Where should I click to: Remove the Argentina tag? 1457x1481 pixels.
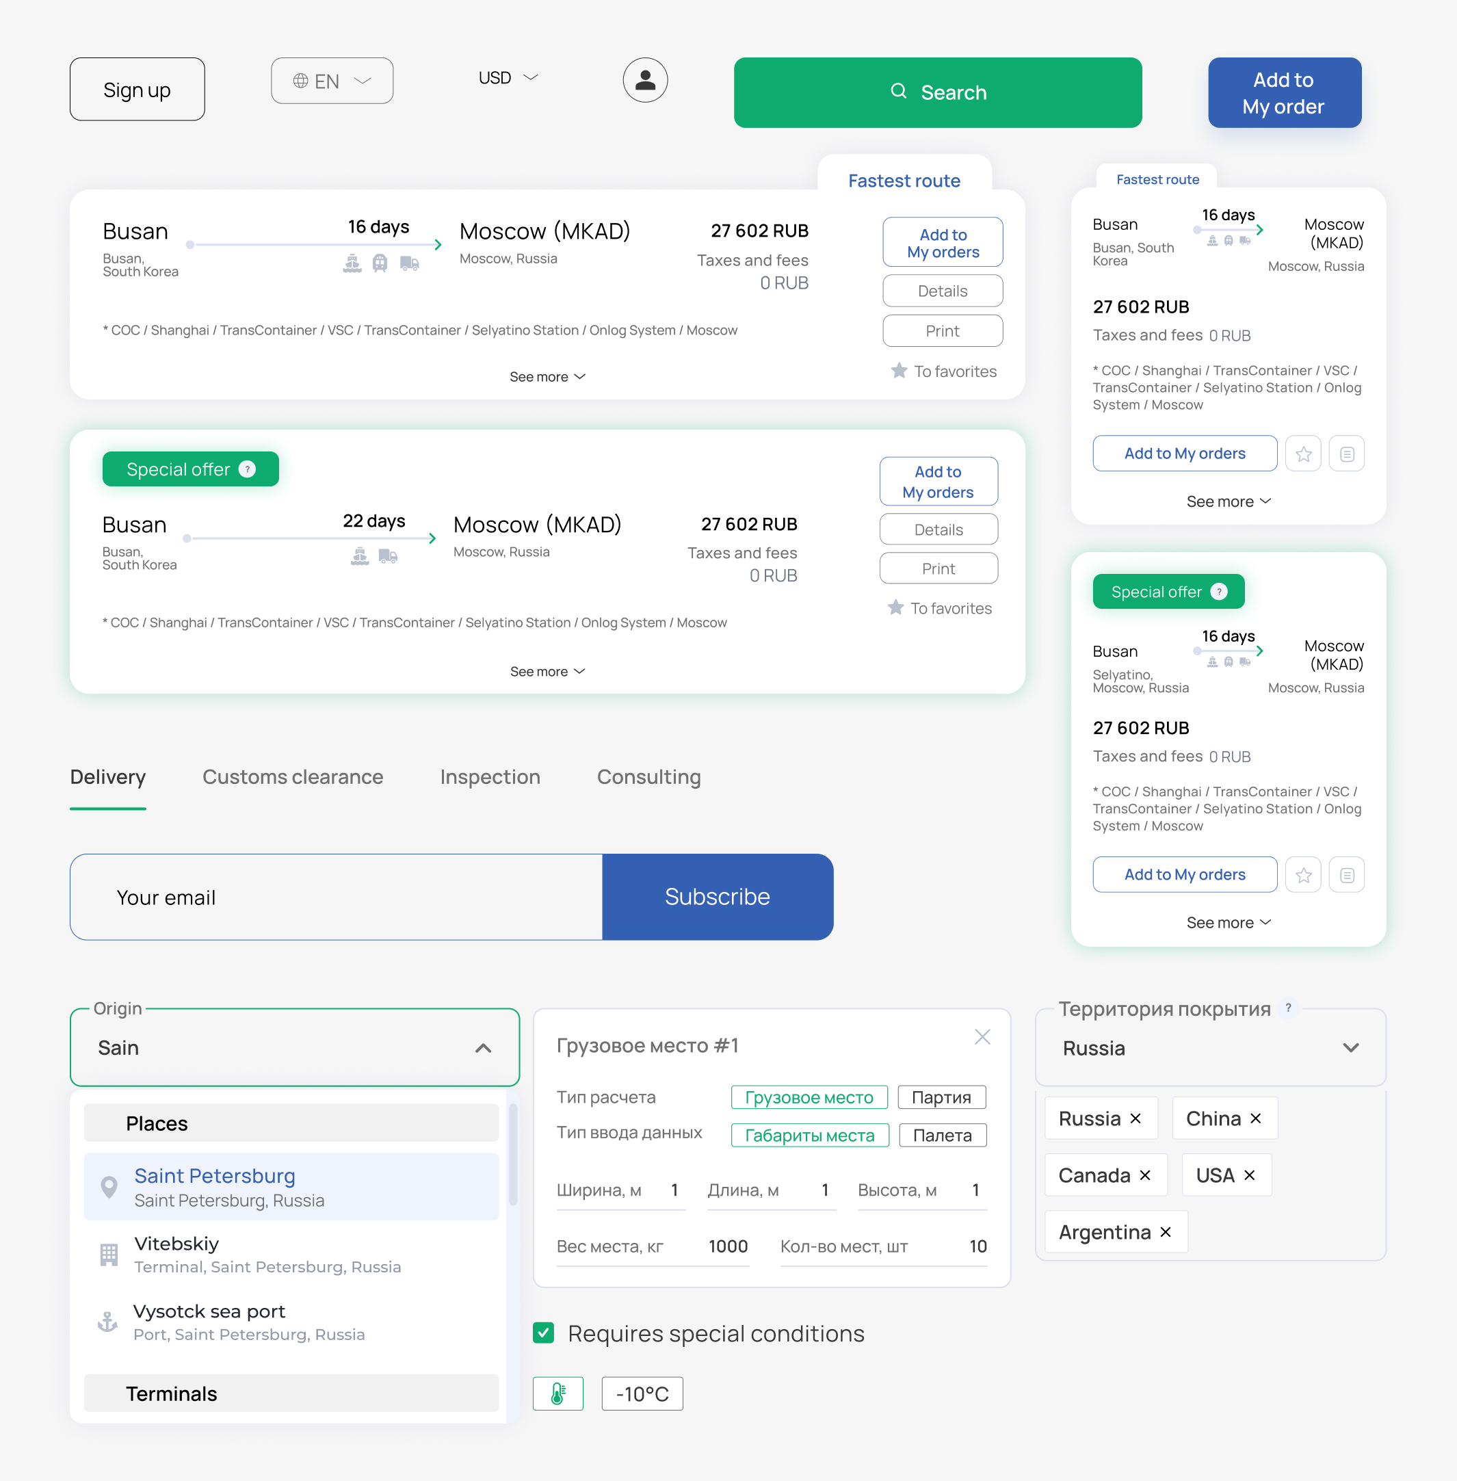point(1166,1231)
